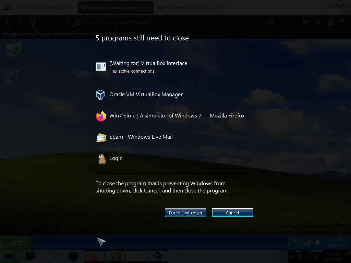Click the Firefox icon on host taskbar

94,256
